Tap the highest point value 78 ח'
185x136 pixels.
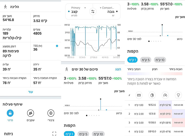pyautogui.click(x=7, y=83)
